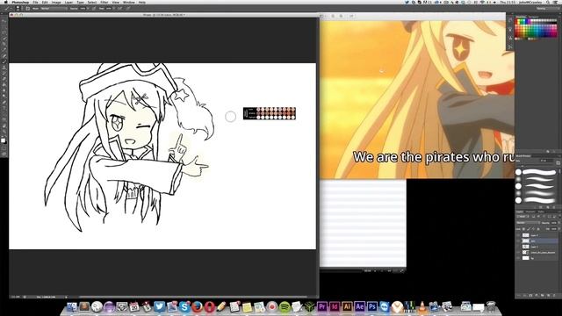Toggle visibility of the third layer
This screenshot has width=562, height=316.
coord(518,247)
